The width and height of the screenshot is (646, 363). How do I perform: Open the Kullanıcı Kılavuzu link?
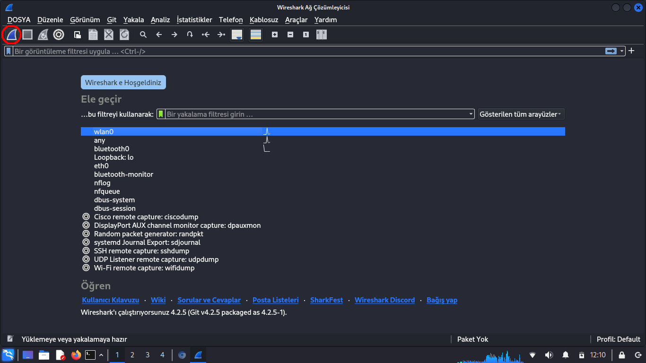pos(111,300)
